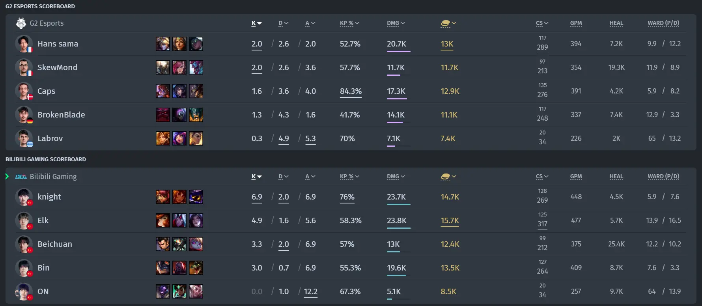
Task: Click knight's 23.7K damage bar
Action: click(x=399, y=204)
